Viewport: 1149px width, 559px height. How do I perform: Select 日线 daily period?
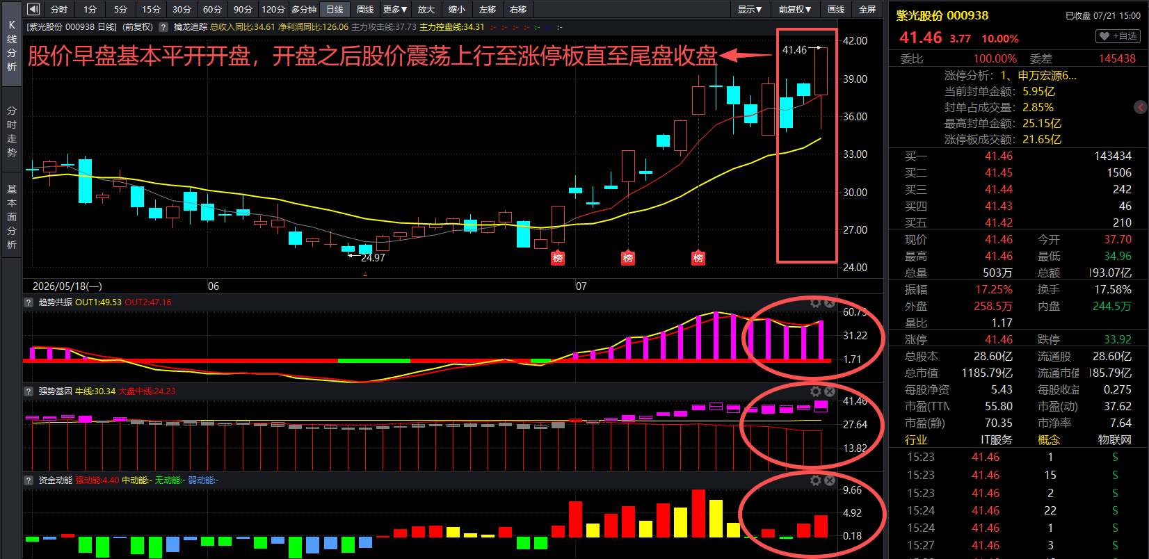coord(335,9)
